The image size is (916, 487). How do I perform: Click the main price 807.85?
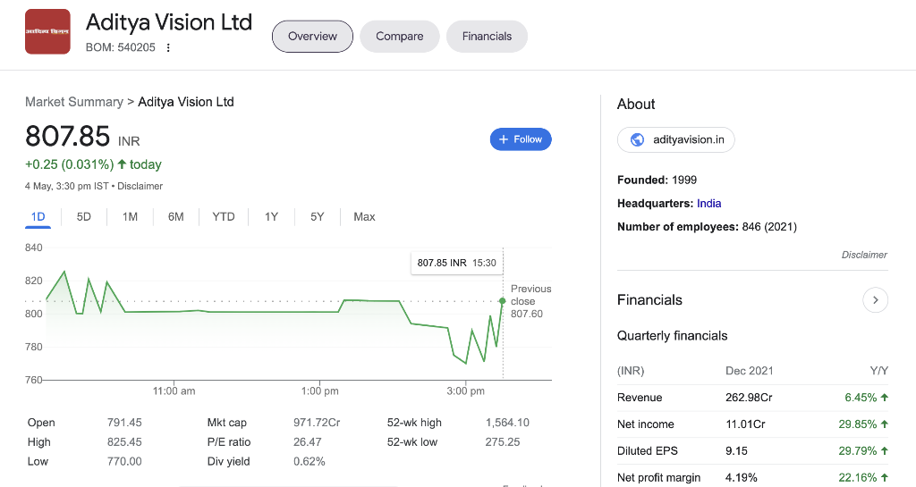point(67,137)
